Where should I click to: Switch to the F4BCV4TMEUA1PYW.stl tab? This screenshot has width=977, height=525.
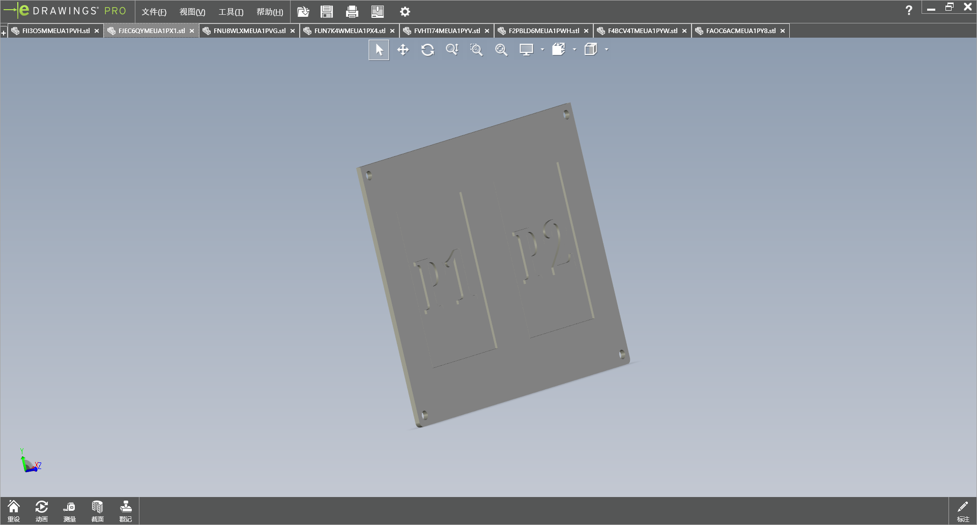click(643, 31)
